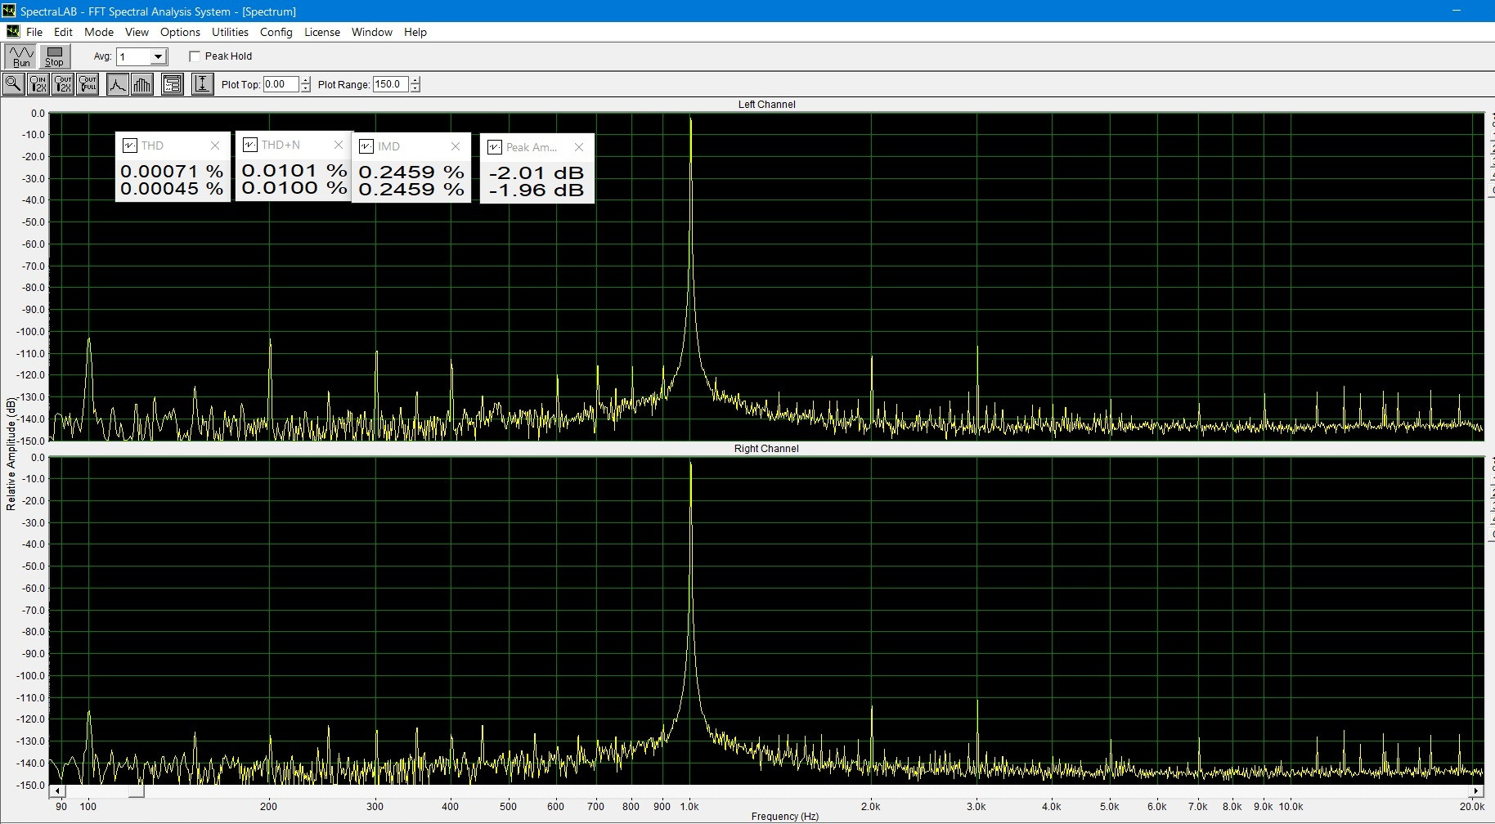Click the Zoom In 2X icon
1495x824 pixels.
38,84
